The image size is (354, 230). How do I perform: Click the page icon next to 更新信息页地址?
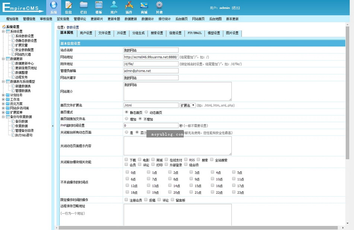pyautogui.click(x=13, y=68)
